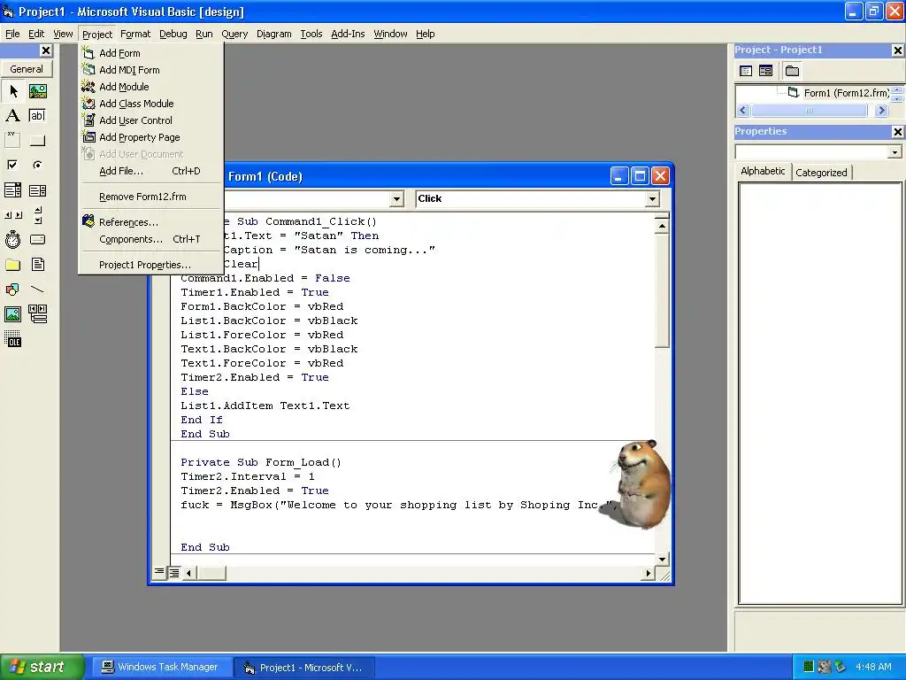Pick the Data control tool

click(37, 314)
